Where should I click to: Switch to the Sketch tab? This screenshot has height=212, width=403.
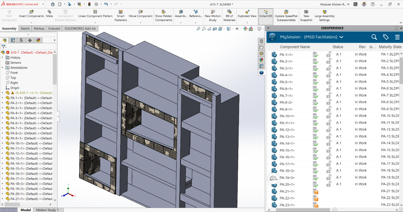(x=25, y=29)
